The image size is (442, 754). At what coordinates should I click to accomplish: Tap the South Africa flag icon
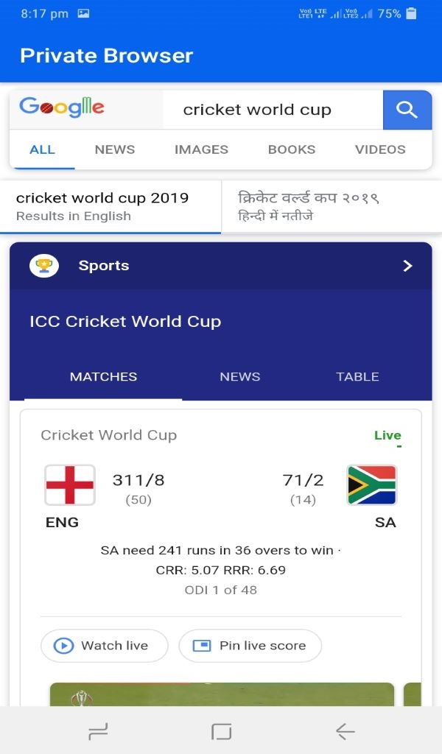(372, 485)
